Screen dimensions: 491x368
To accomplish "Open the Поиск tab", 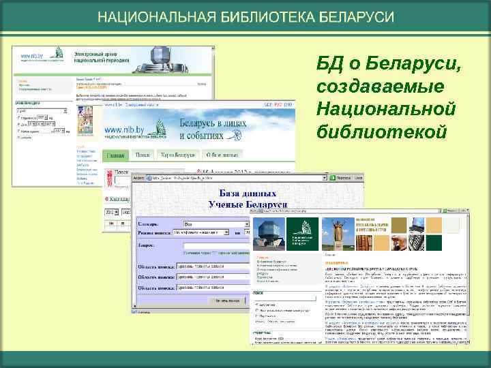I will [x=143, y=155].
